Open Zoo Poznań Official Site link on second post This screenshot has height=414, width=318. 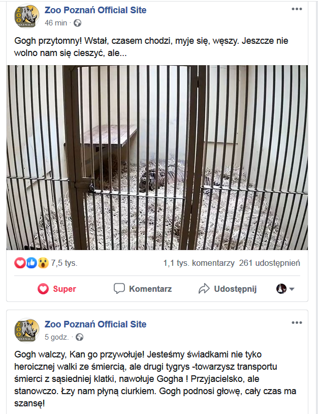point(96,324)
